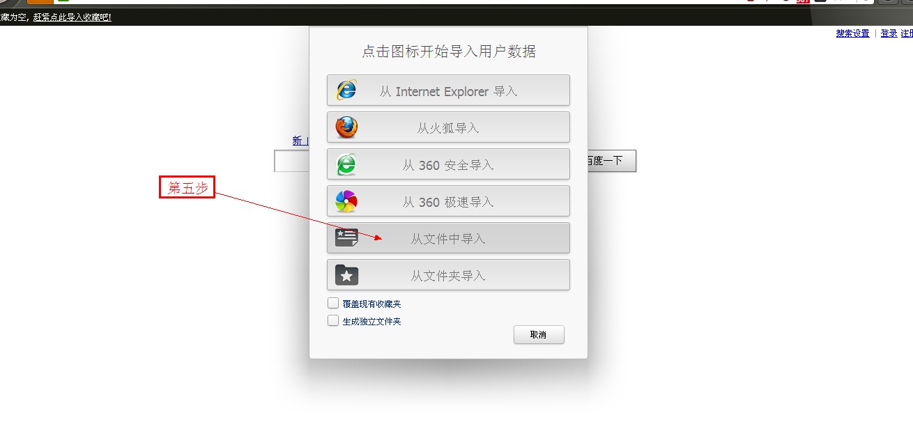913x422 pixels.
Task: Open the 注册 register link at the page edge
Action: pos(907,33)
